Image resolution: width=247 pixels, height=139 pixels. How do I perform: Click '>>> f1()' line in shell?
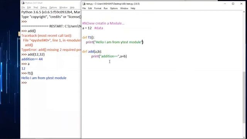[27, 73]
